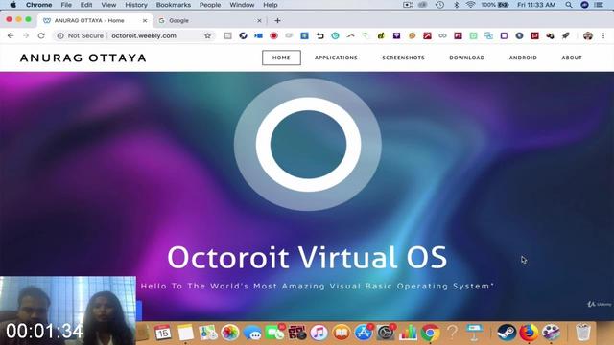Open the File menu
Screen dimensions: 614x345
coord(66,5)
